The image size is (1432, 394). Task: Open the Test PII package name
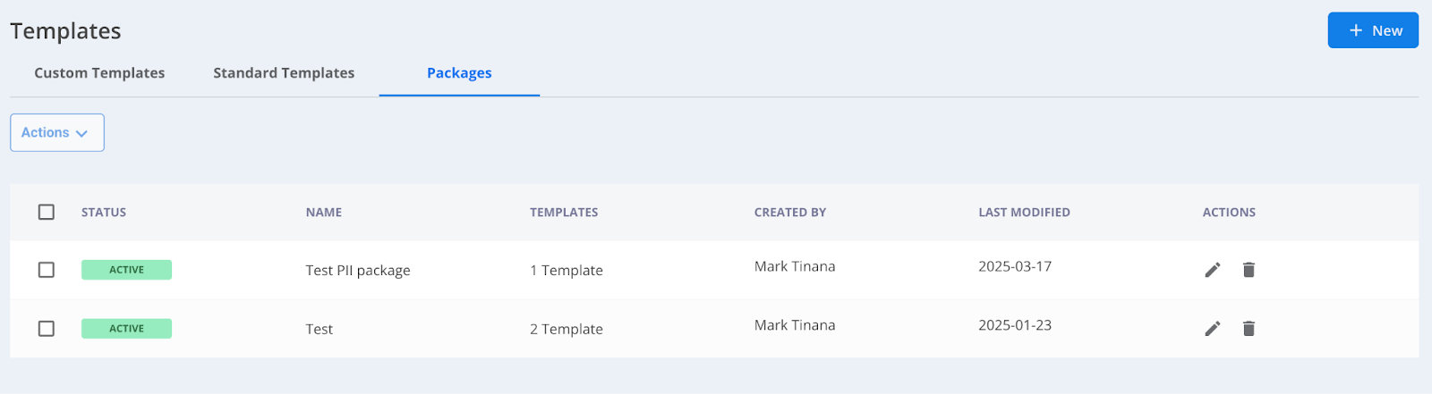click(358, 271)
